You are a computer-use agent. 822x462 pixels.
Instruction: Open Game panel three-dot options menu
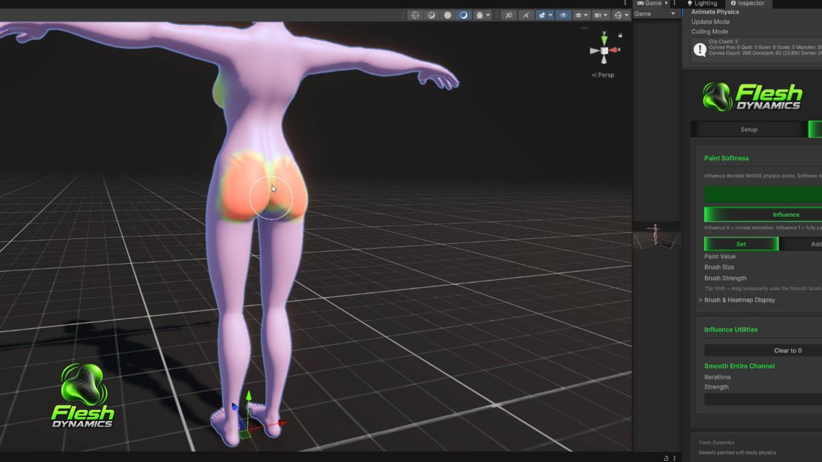pos(675,3)
